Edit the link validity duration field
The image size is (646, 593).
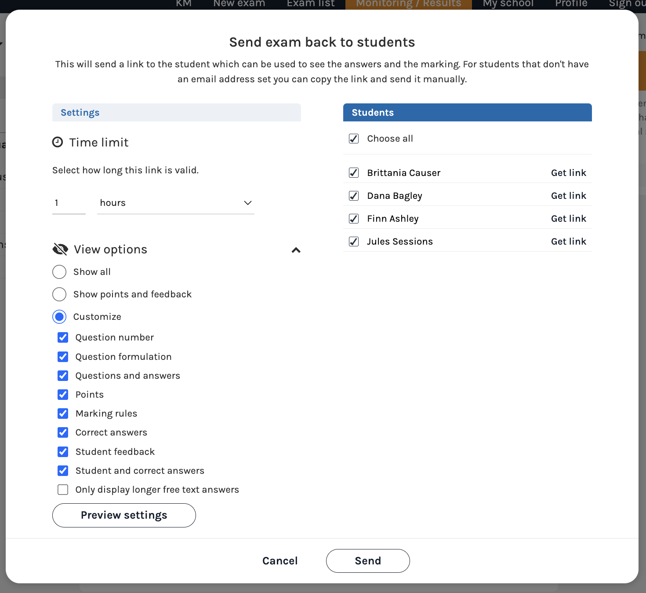pos(69,203)
